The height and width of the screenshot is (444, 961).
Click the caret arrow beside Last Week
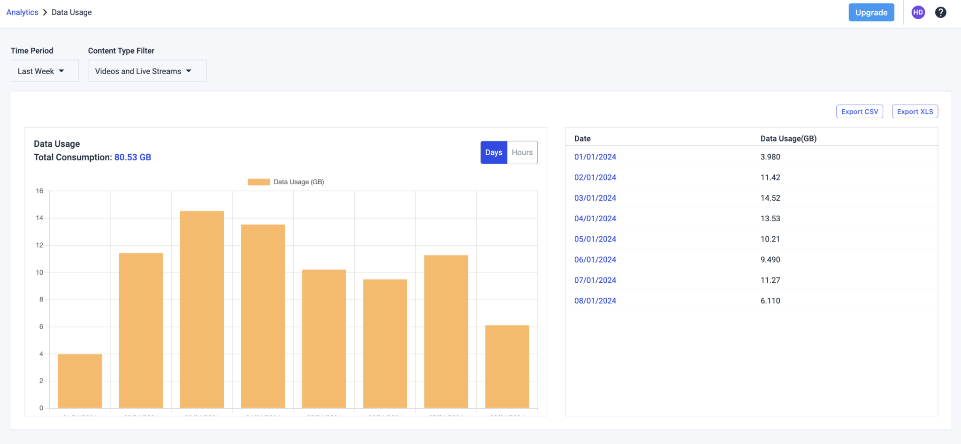61,71
